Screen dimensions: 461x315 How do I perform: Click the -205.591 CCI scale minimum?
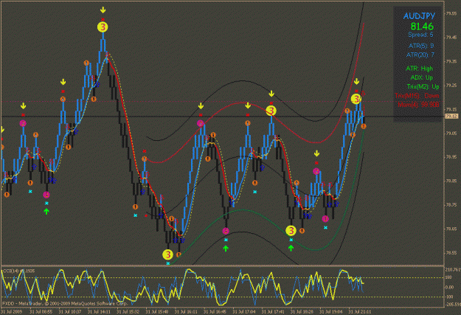[453, 305]
